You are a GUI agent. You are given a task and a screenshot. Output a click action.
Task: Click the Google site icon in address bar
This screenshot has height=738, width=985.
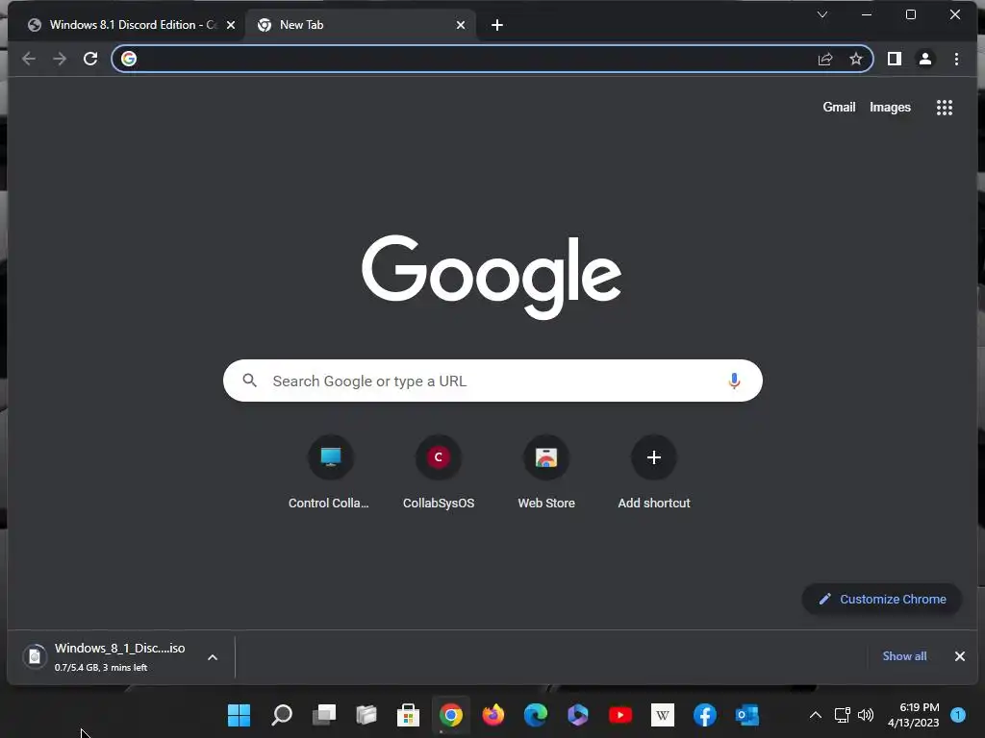point(129,59)
